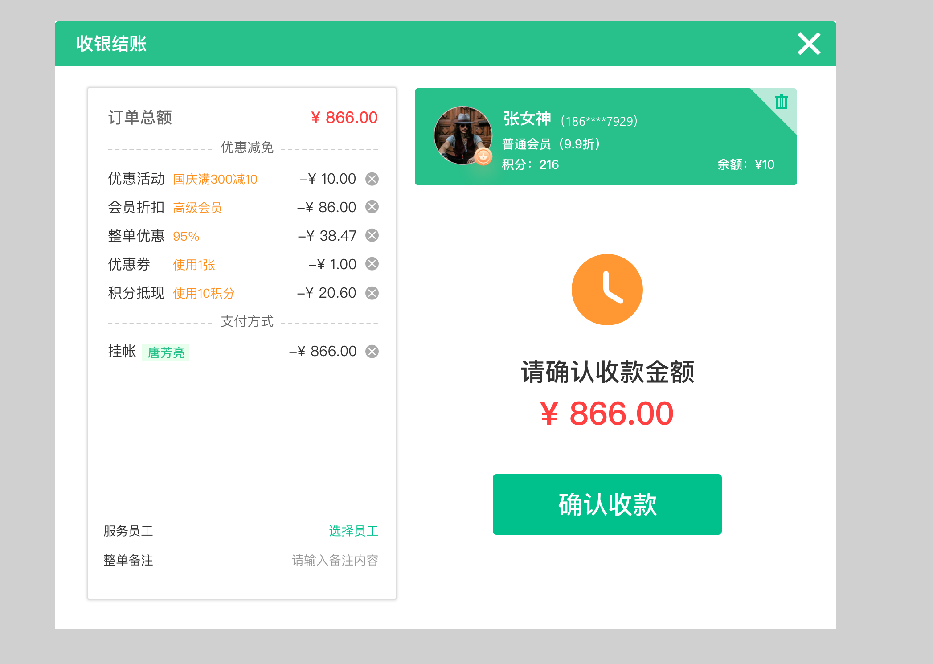The image size is (933, 664).
Task: Click the 唐芳亮 credit account tag
Action: click(x=166, y=352)
